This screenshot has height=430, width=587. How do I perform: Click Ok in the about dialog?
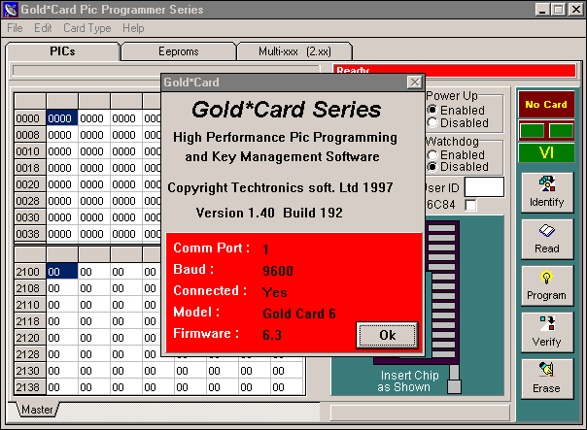click(387, 335)
